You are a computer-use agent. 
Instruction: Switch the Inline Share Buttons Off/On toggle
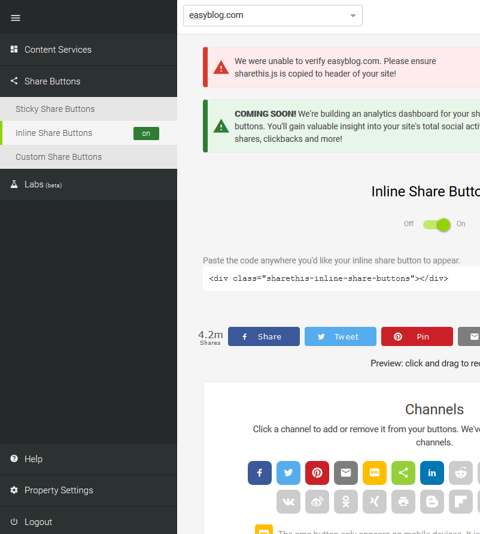(x=436, y=224)
